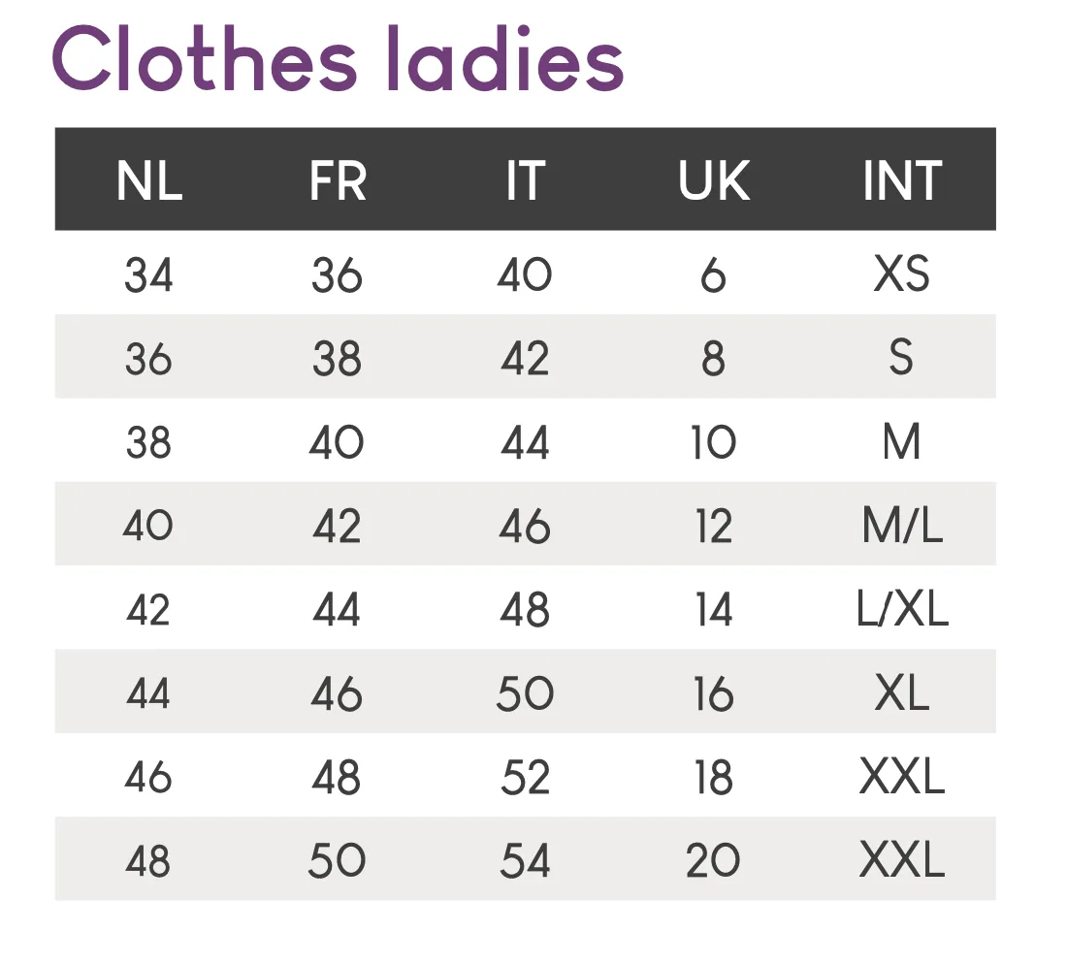
Task: Click UK size 18 cell
Action: coord(713,777)
